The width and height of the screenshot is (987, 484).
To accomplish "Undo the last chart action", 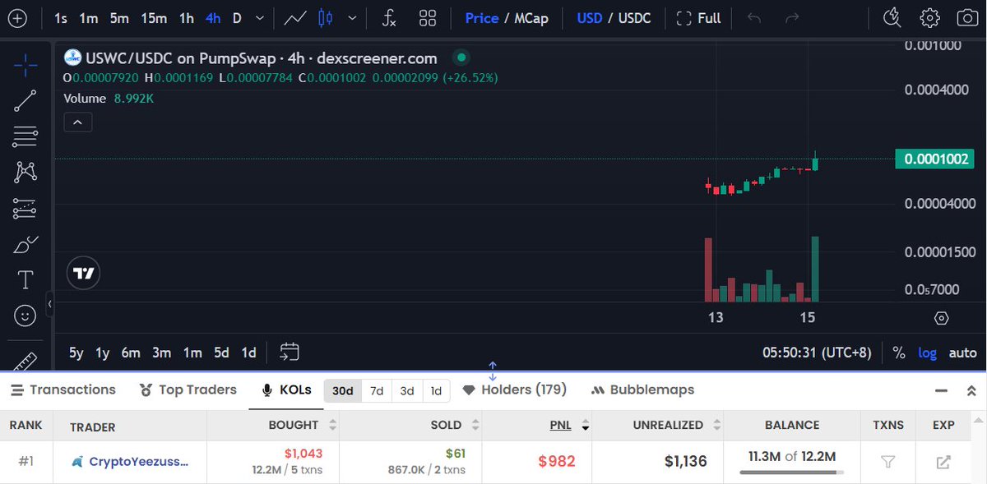I will pyautogui.click(x=754, y=18).
